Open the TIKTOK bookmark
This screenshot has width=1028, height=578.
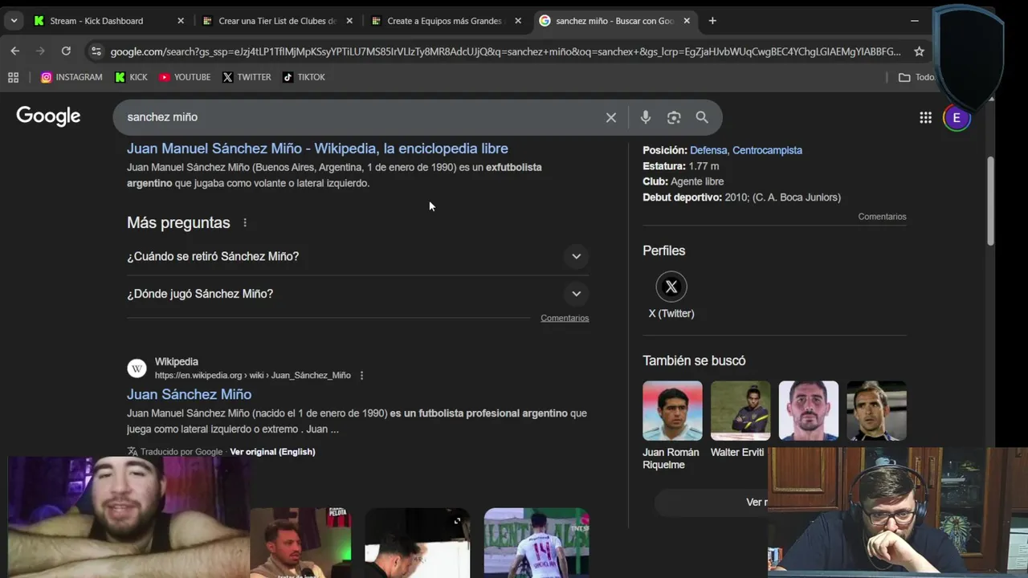tap(304, 77)
